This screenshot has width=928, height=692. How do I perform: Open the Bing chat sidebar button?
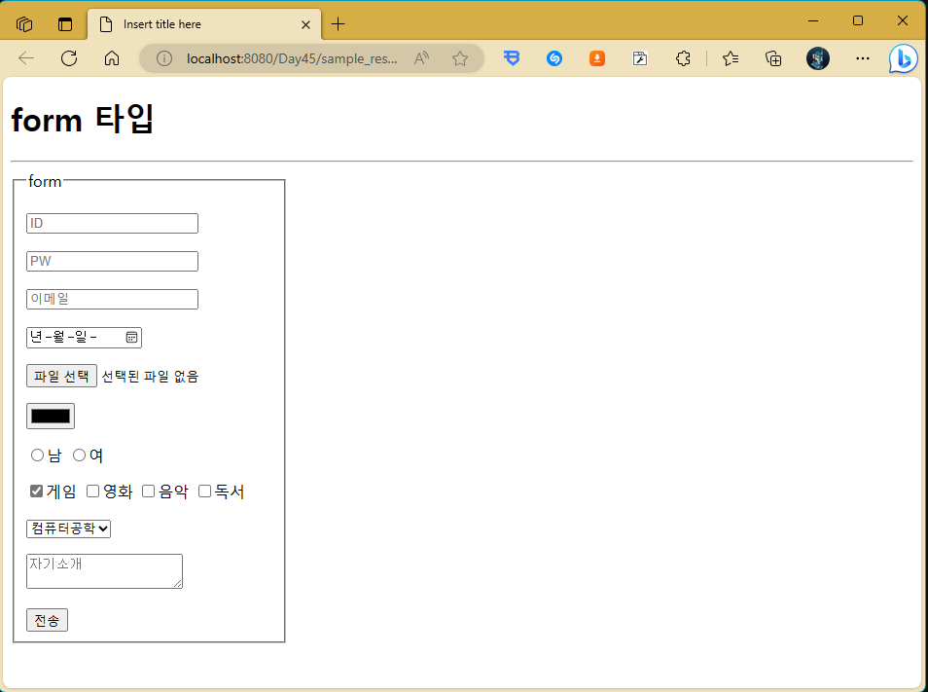[903, 58]
